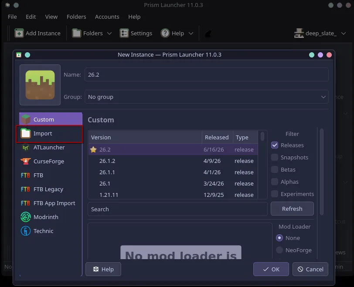The width and height of the screenshot is (354, 287).
Task: Click the Prism Launcher app icon in title bar
Action: pyautogui.click(x=7, y=5)
